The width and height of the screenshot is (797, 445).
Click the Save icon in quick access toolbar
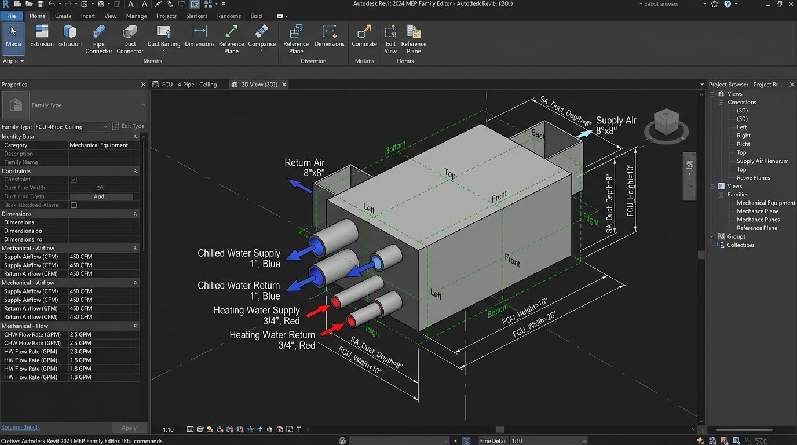41,4
